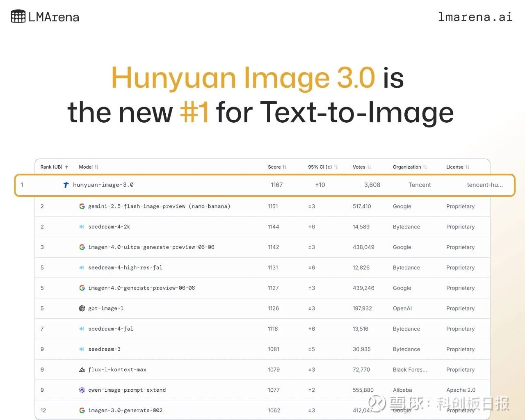
Task: Select the score value 1167
Action: tap(277, 185)
